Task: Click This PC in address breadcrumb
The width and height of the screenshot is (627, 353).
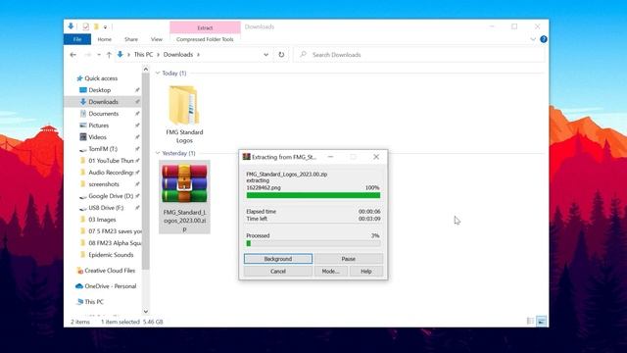Action: coord(143,55)
